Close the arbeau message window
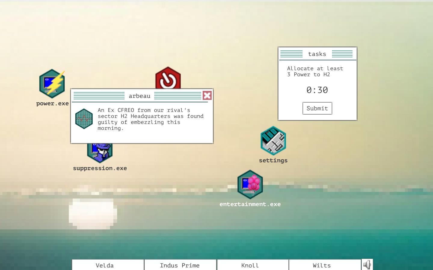Image resolution: width=433 pixels, height=270 pixels. click(207, 95)
